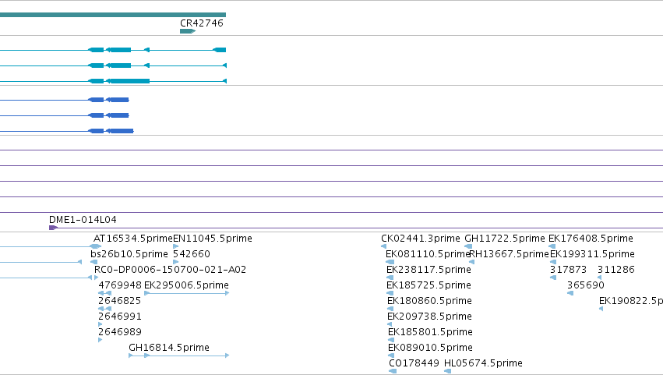Click the EK295006.5prime feature line

186,293
